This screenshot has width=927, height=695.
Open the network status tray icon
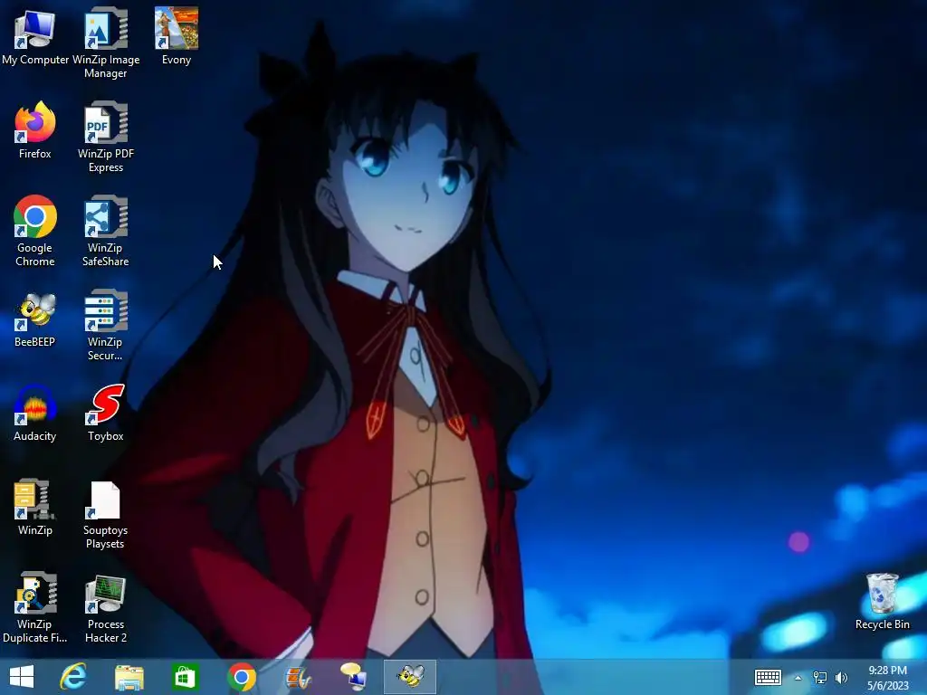[820, 677]
